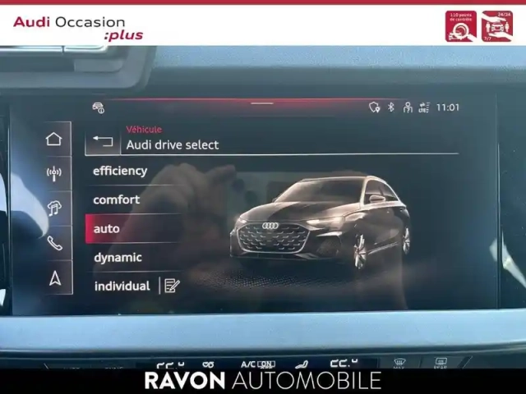Open the Media music note icon

[x=54, y=208]
